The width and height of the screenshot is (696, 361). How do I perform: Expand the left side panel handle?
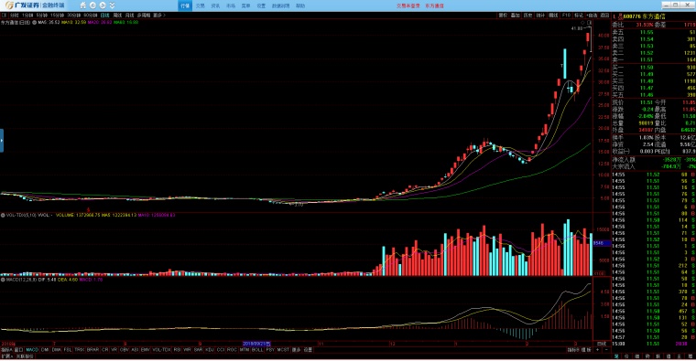coord(2,141)
